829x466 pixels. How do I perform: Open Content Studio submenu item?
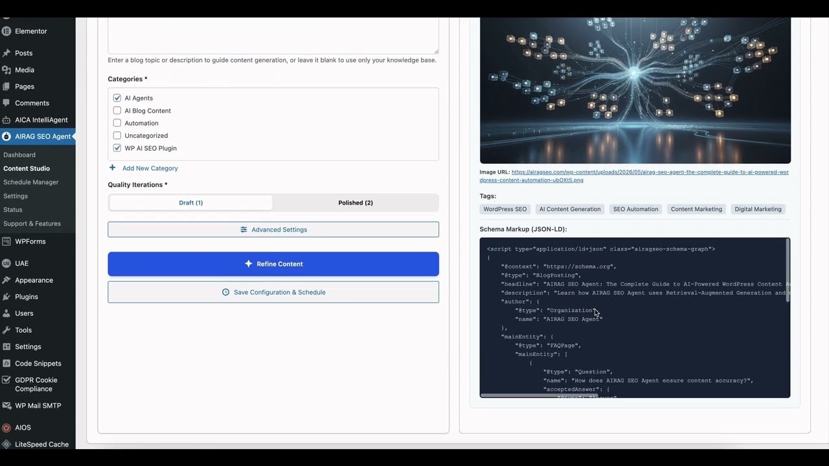tap(27, 168)
